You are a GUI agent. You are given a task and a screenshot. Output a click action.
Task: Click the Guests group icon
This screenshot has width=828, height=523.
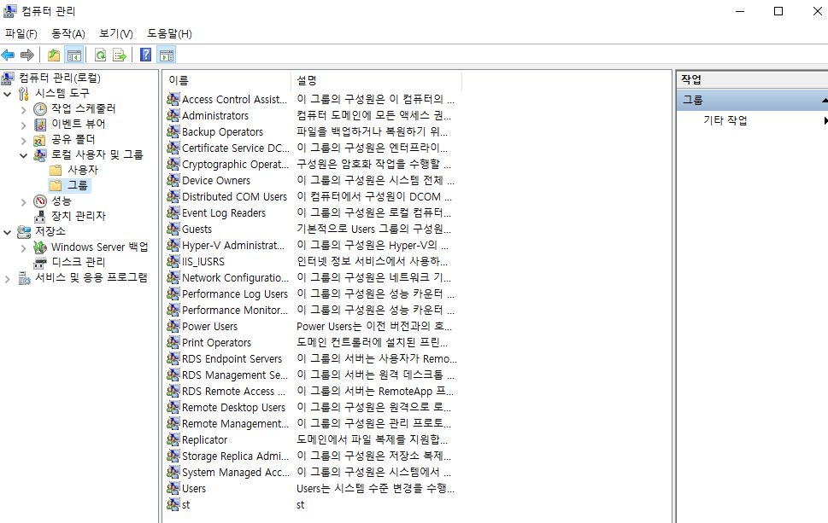tap(173, 229)
